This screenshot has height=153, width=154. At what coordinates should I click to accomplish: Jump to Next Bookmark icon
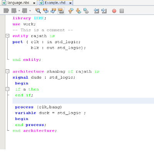click(79, 11)
